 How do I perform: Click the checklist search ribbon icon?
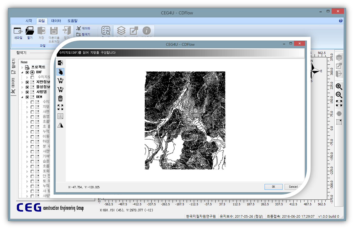pos(106,31)
